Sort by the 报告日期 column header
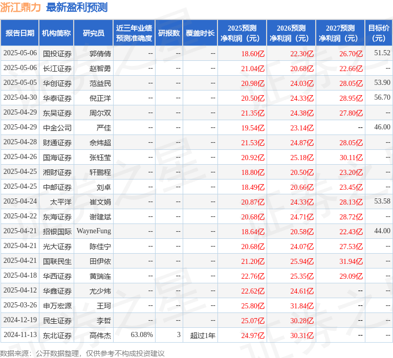Screen dimensions: 393x358 (x=20, y=33)
